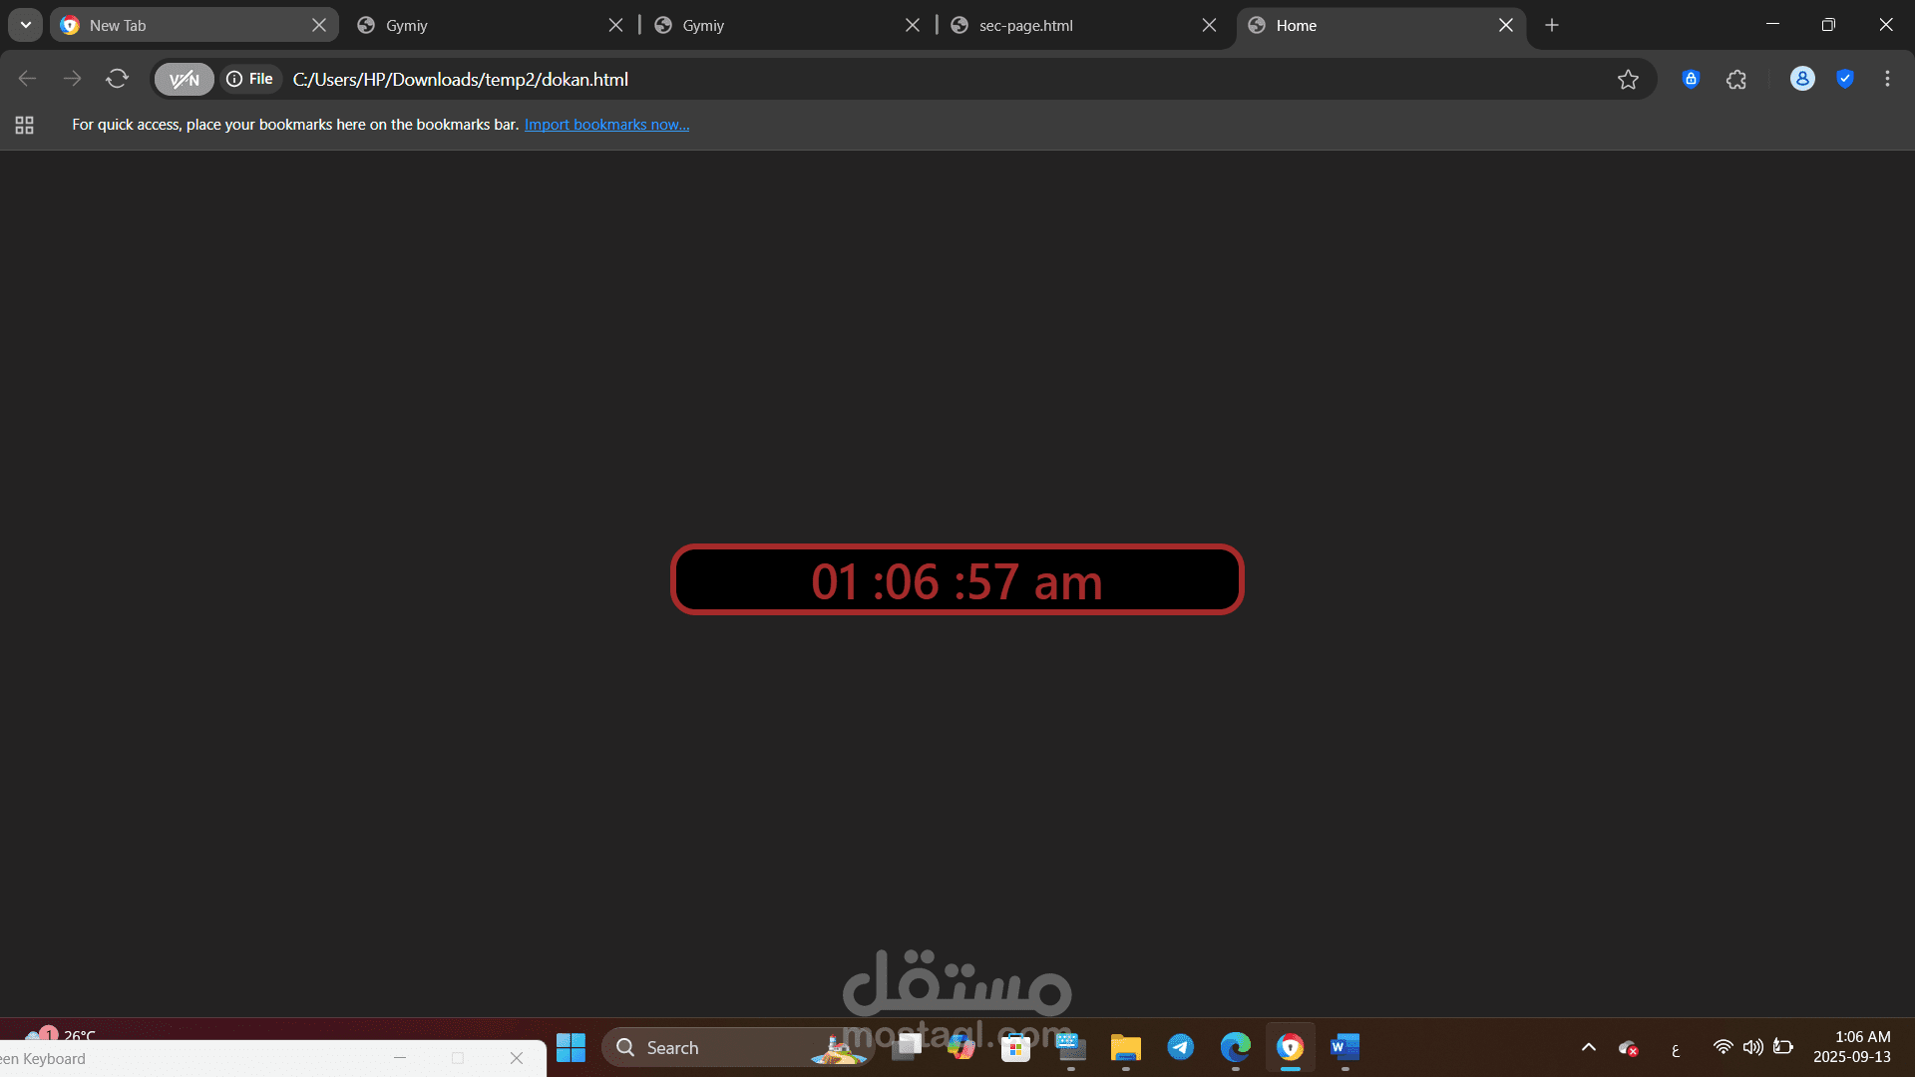Click the blue lock extension icon
The width and height of the screenshot is (1915, 1077).
(x=1691, y=80)
